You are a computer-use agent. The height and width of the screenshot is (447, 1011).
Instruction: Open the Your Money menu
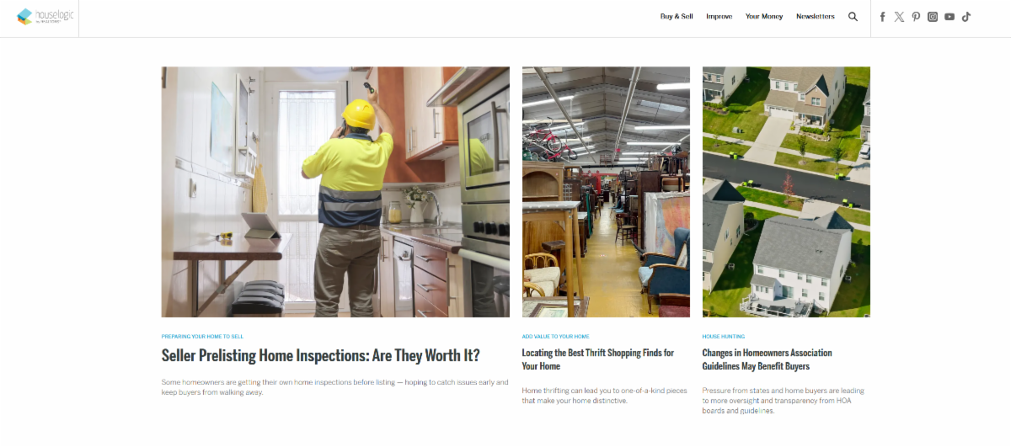click(764, 17)
